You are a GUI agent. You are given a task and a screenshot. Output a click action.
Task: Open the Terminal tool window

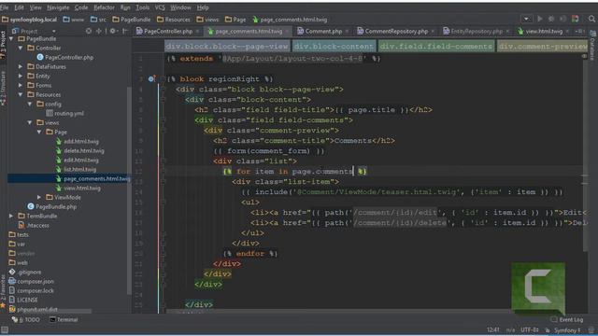click(x=64, y=319)
